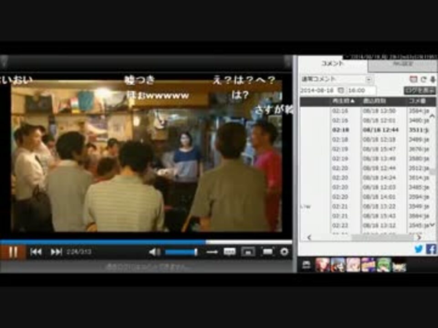This screenshot has width=438, height=328.
Task: Click right arrow of horizontal scrollbar
Action: point(419,237)
